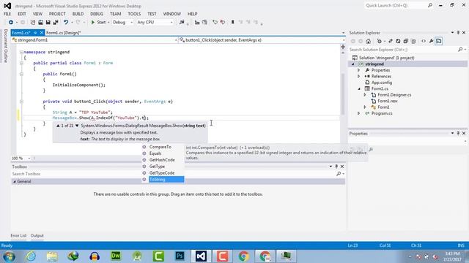Collapse the public partial class Form1 block
The image size is (469, 263).
click(x=21, y=64)
